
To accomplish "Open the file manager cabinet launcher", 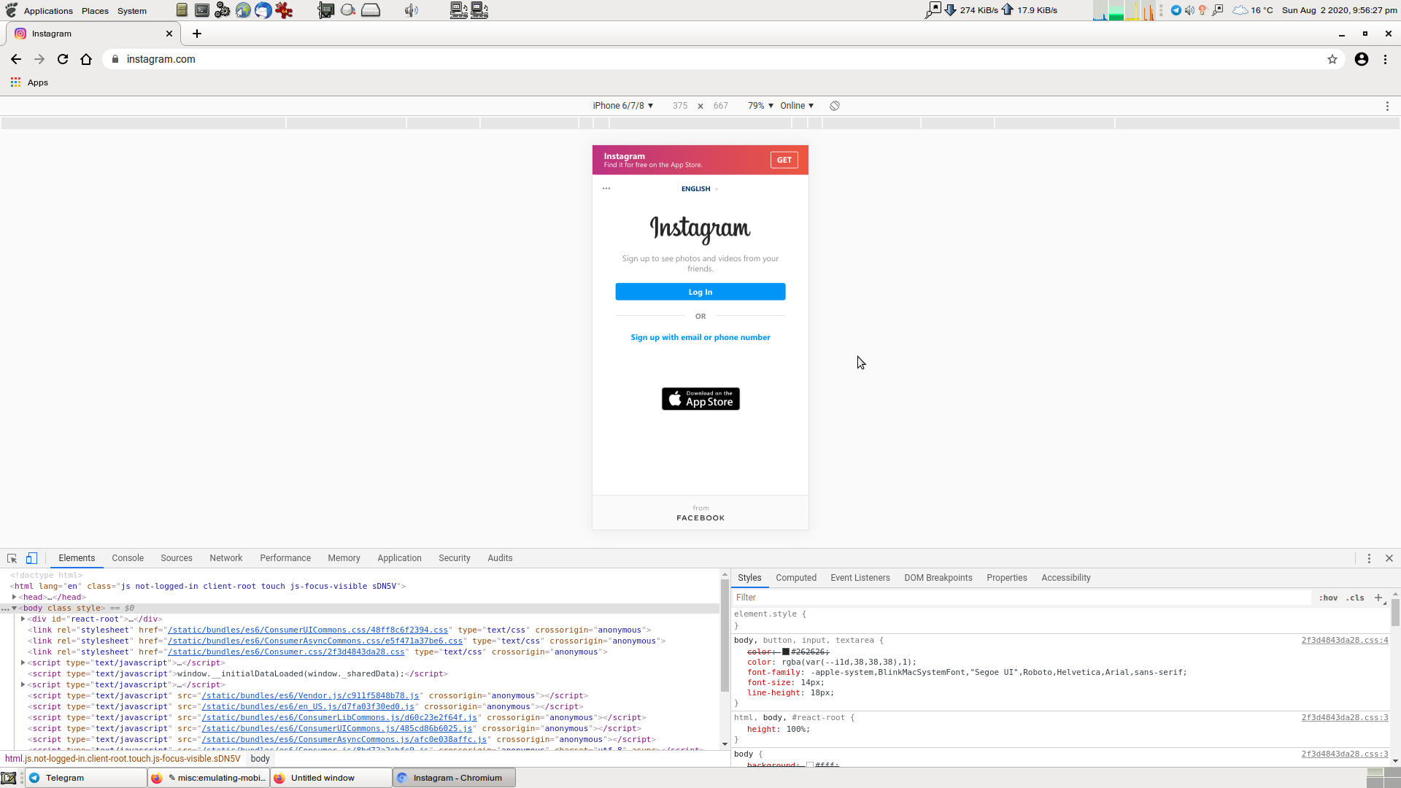I will (x=182, y=10).
